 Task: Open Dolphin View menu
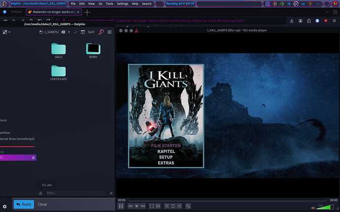pyautogui.click(x=91, y=3)
